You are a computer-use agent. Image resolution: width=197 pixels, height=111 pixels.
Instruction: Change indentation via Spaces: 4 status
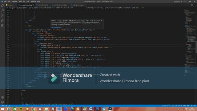click(x=174, y=106)
